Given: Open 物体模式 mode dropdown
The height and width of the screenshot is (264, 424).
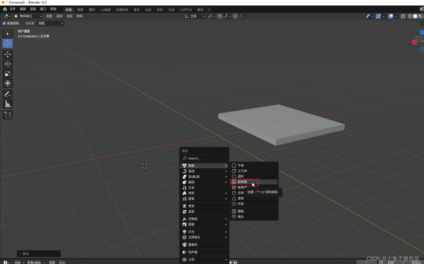Looking at the screenshot, I should [28, 16].
